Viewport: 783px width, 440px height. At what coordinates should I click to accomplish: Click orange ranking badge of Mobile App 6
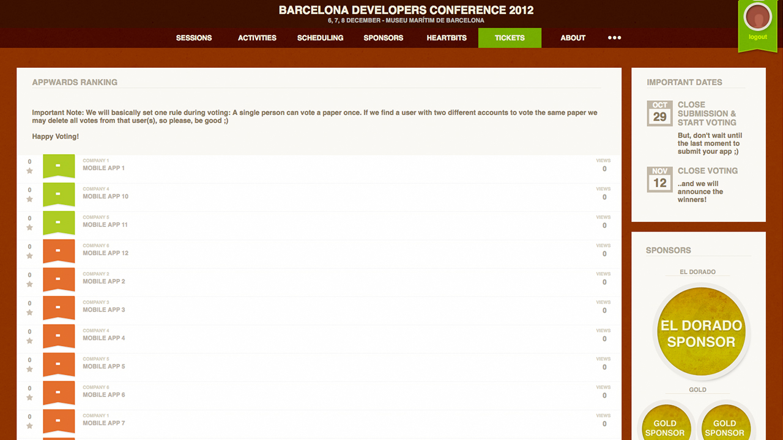(59, 393)
